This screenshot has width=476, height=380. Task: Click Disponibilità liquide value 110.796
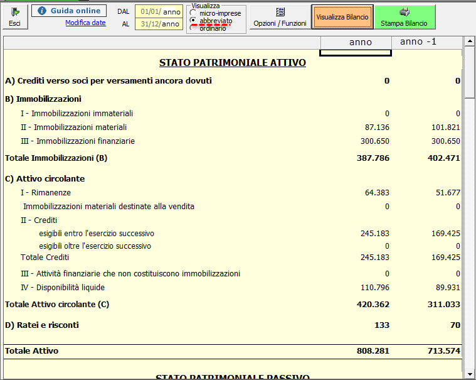tap(375, 288)
